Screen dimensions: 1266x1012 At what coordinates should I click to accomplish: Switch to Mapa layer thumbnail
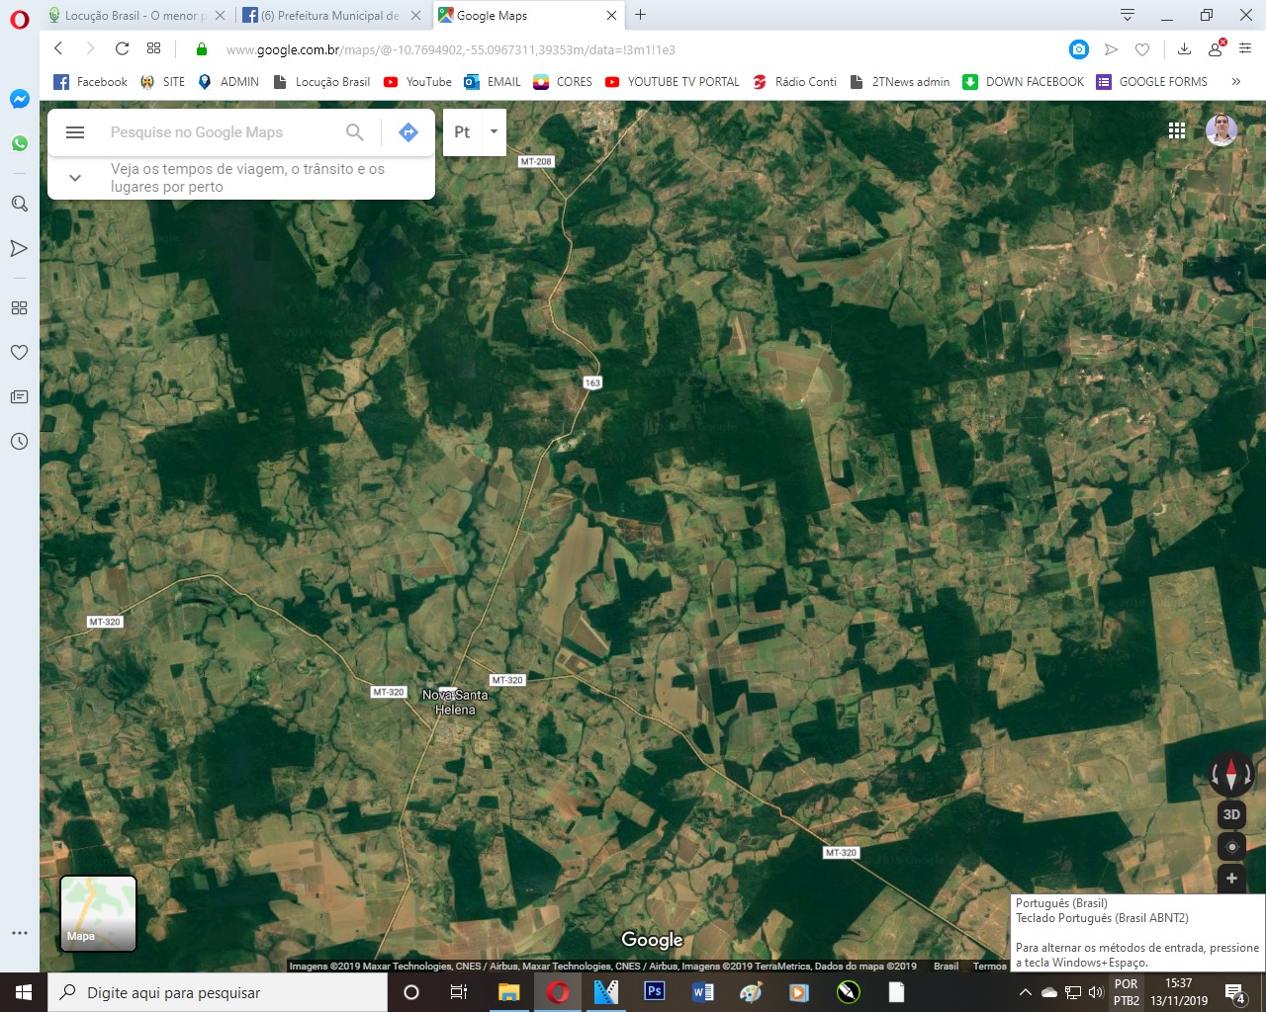[98, 913]
